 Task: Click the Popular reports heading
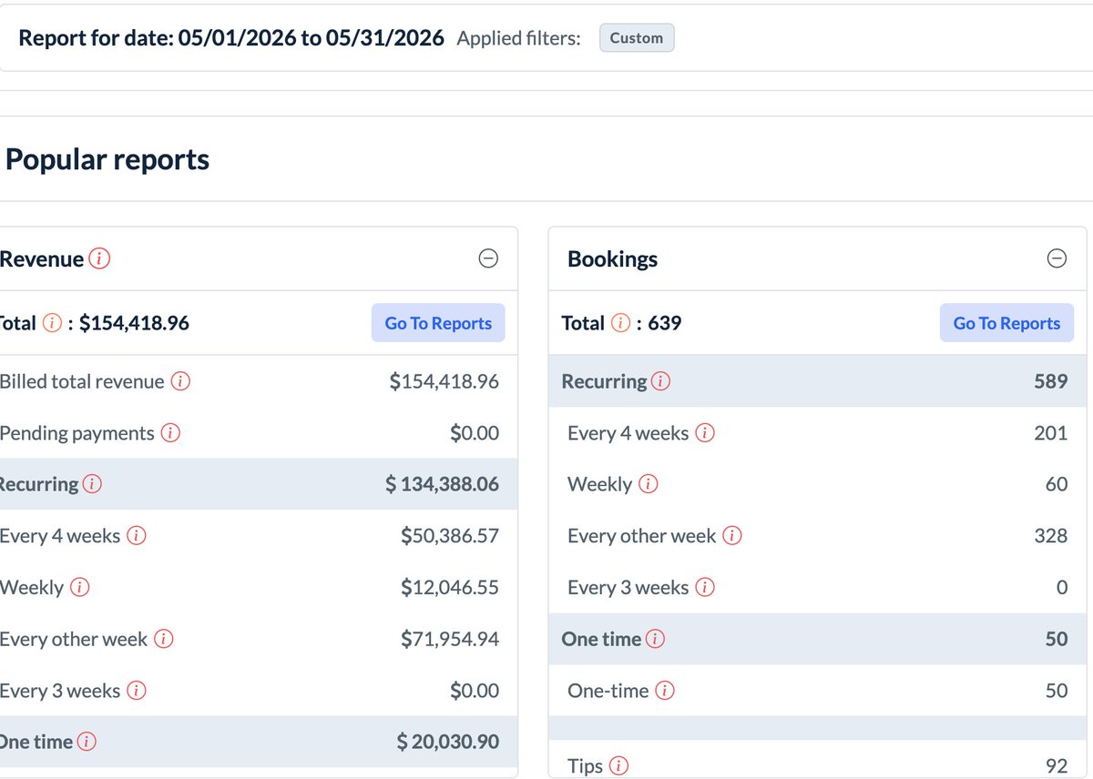[x=107, y=159]
